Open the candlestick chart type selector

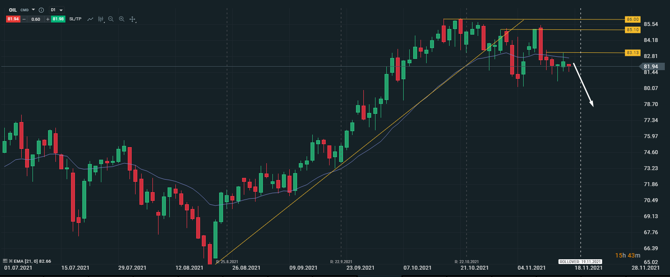tap(101, 19)
